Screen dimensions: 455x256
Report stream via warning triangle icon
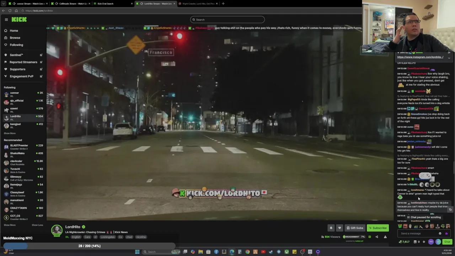point(385,237)
